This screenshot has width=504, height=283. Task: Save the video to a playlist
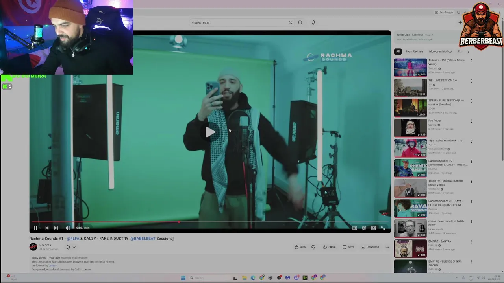[348, 247]
